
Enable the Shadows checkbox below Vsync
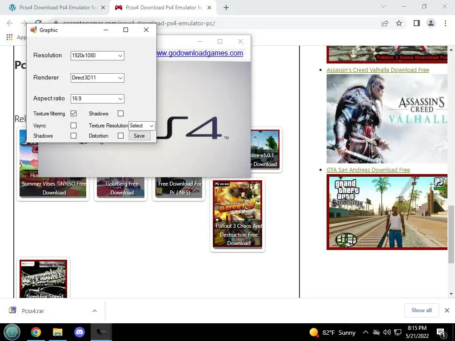coord(74,135)
